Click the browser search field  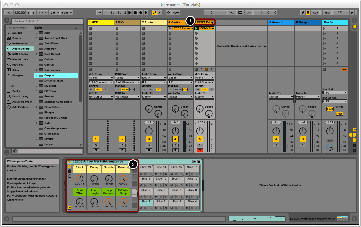47,21
